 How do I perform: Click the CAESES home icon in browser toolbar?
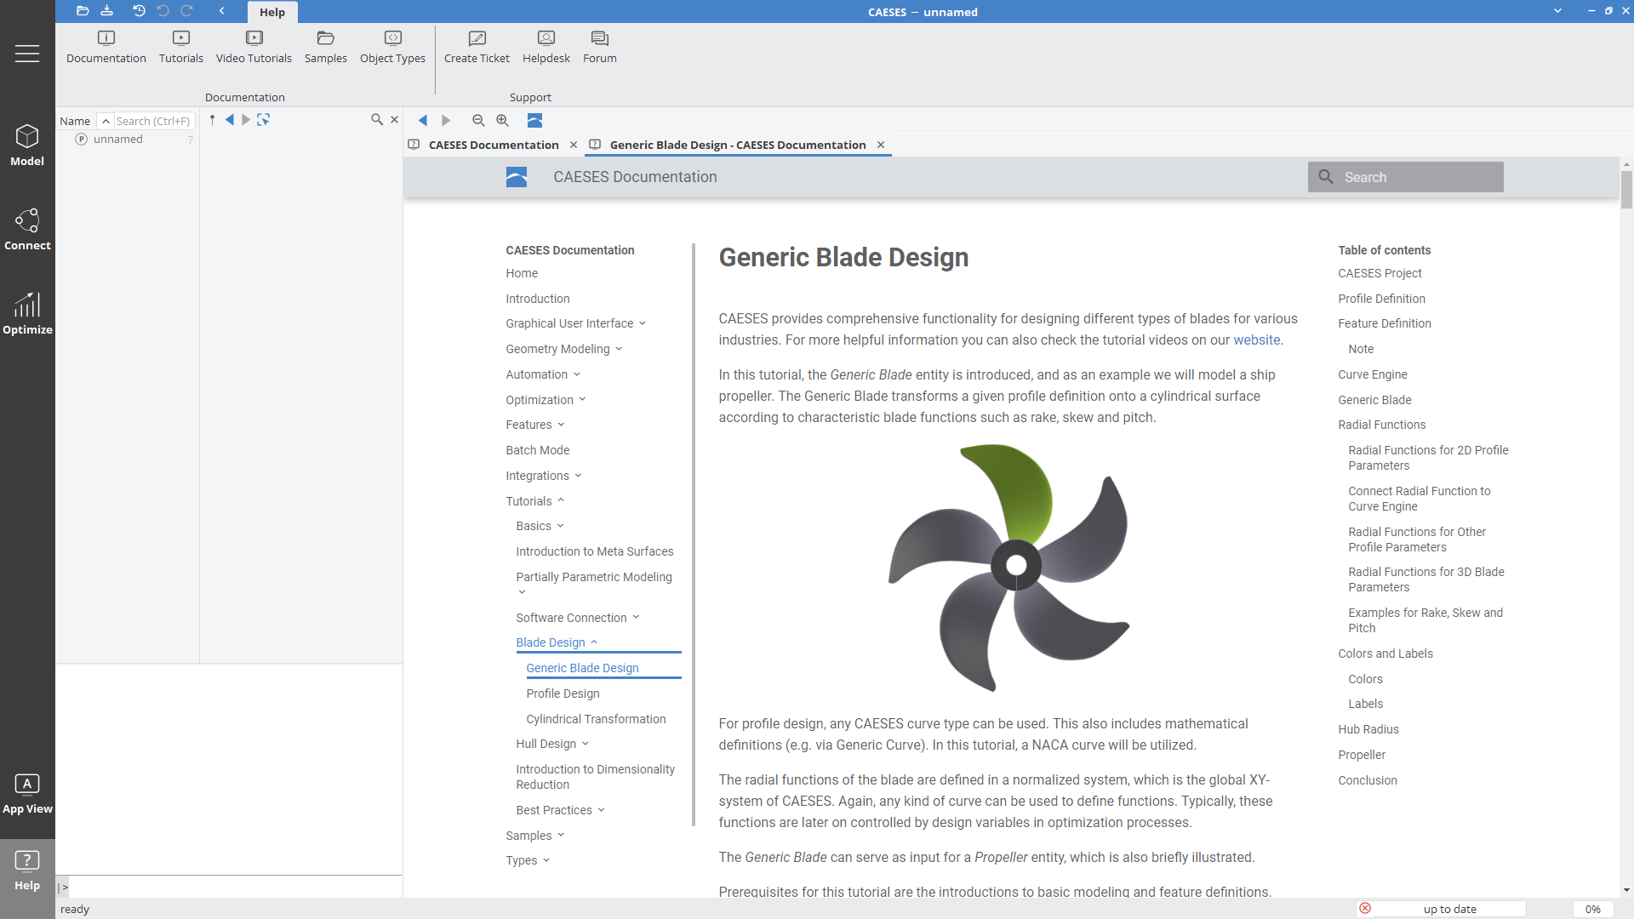tap(534, 121)
